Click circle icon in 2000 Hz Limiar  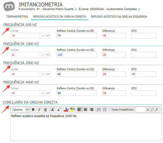coord(43,74)
